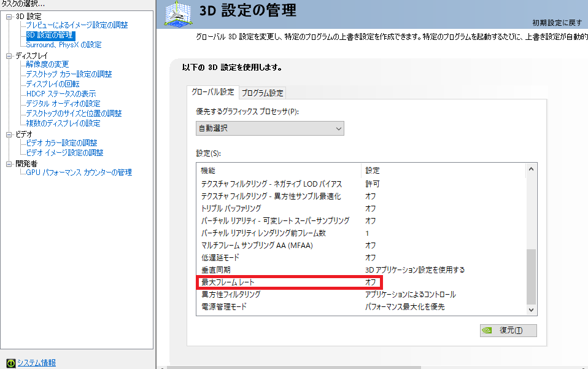Viewport: 588px width, 369px height.
Task: Select the 最大フレーム レート row
Action: point(361,282)
